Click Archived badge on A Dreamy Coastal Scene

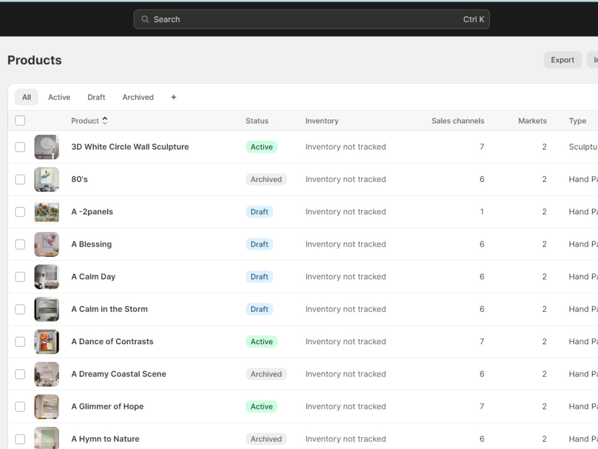[266, 374]
